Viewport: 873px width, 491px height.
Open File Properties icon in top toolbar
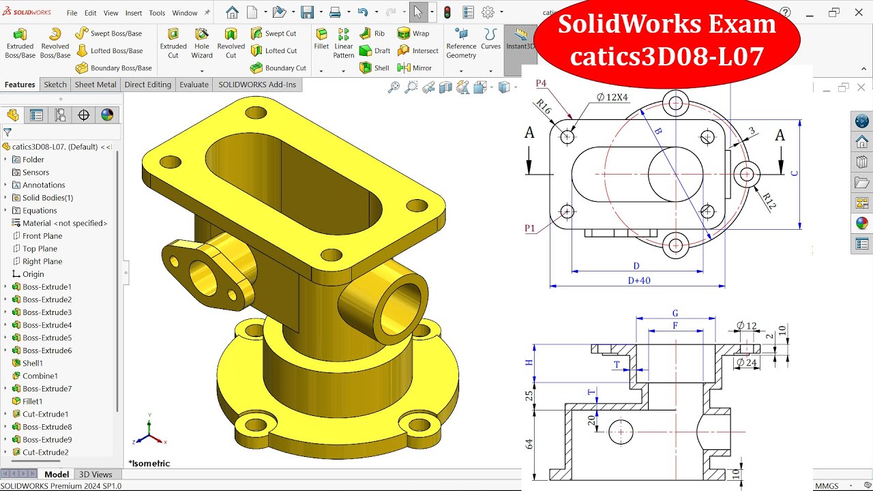pos(469,12)
